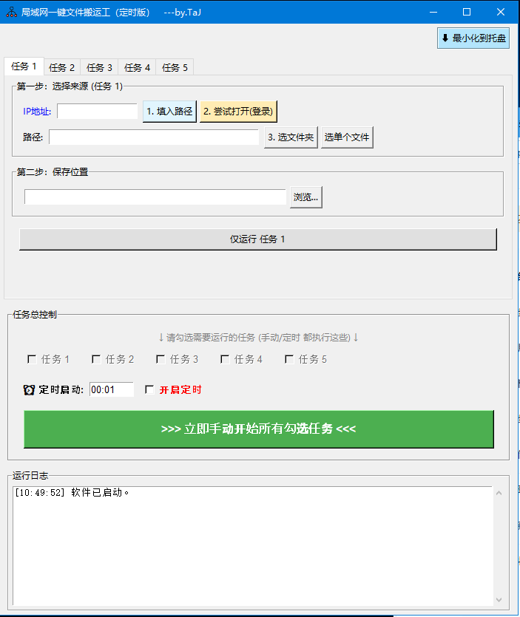Click the app icon in title bar

11,12
